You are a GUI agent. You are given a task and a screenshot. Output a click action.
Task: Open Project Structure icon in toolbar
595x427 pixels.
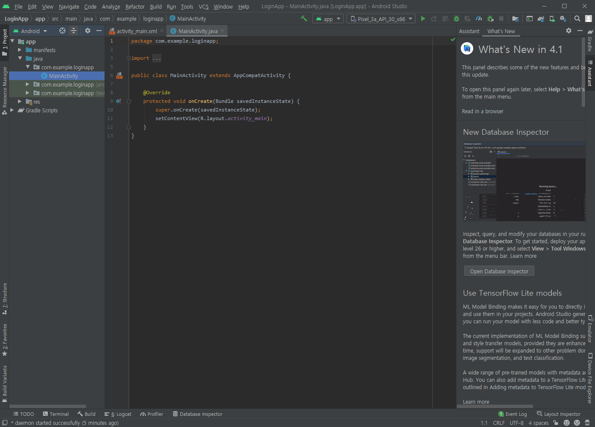click(515, 19)
